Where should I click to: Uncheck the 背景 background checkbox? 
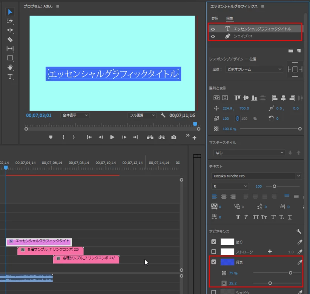(x=214, y=262)
